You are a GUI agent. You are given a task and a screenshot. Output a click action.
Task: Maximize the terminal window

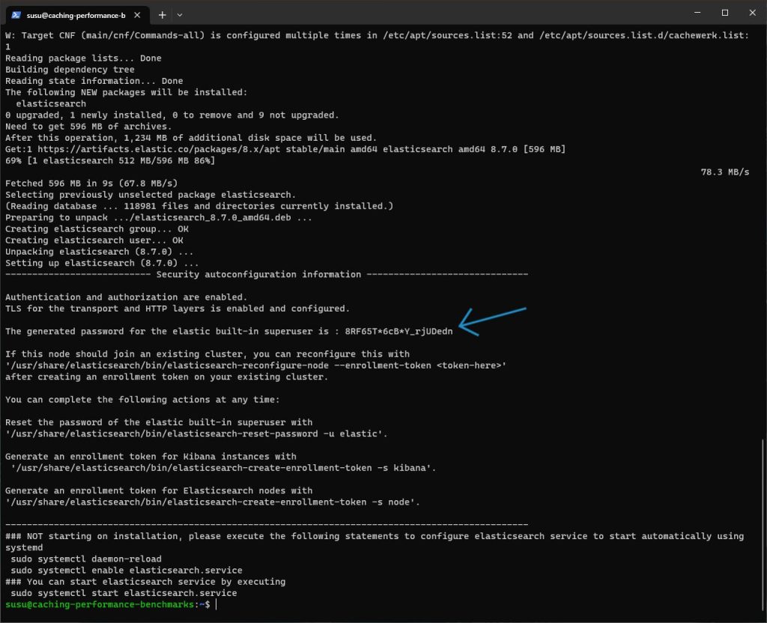(x=724, y=13)
